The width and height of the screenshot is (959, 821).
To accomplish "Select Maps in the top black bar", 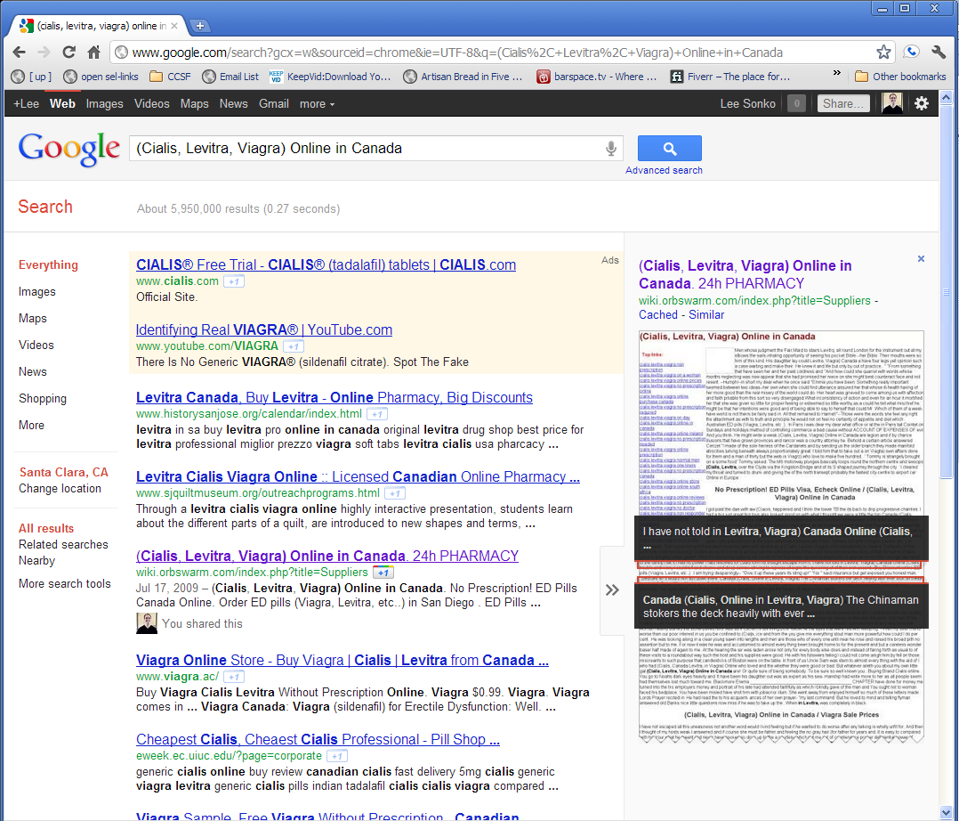I will (x=195, y=104).
